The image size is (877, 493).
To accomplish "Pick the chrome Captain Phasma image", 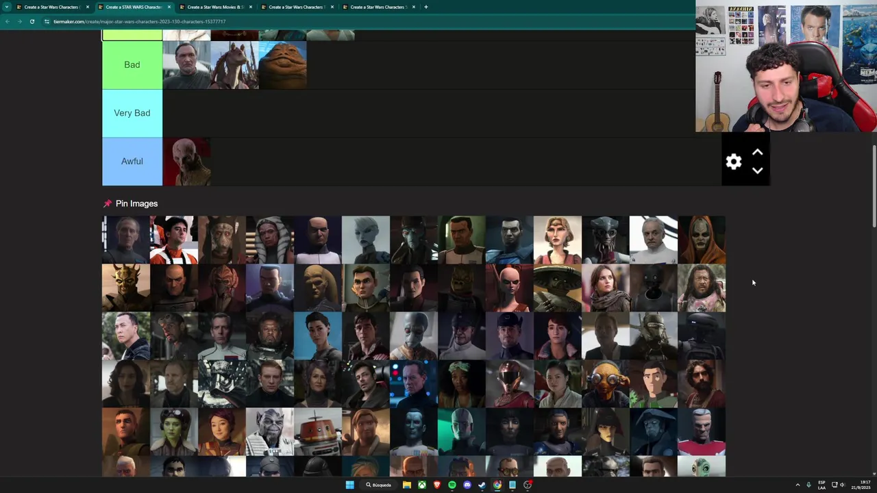I will 222,383.
